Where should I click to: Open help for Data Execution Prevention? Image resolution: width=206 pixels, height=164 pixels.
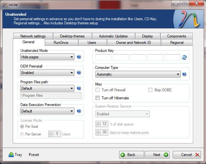(79, 111)
